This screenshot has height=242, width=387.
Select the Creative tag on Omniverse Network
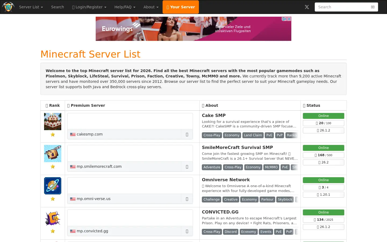(231, 200)
